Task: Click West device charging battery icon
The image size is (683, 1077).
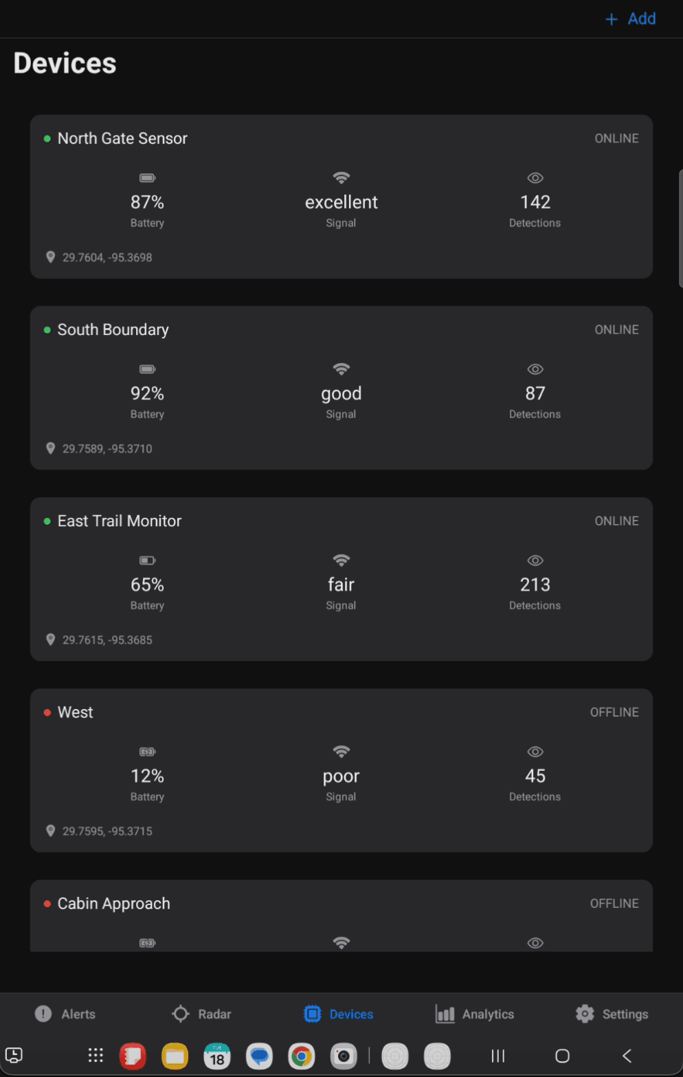Action: tap(147, 752)
